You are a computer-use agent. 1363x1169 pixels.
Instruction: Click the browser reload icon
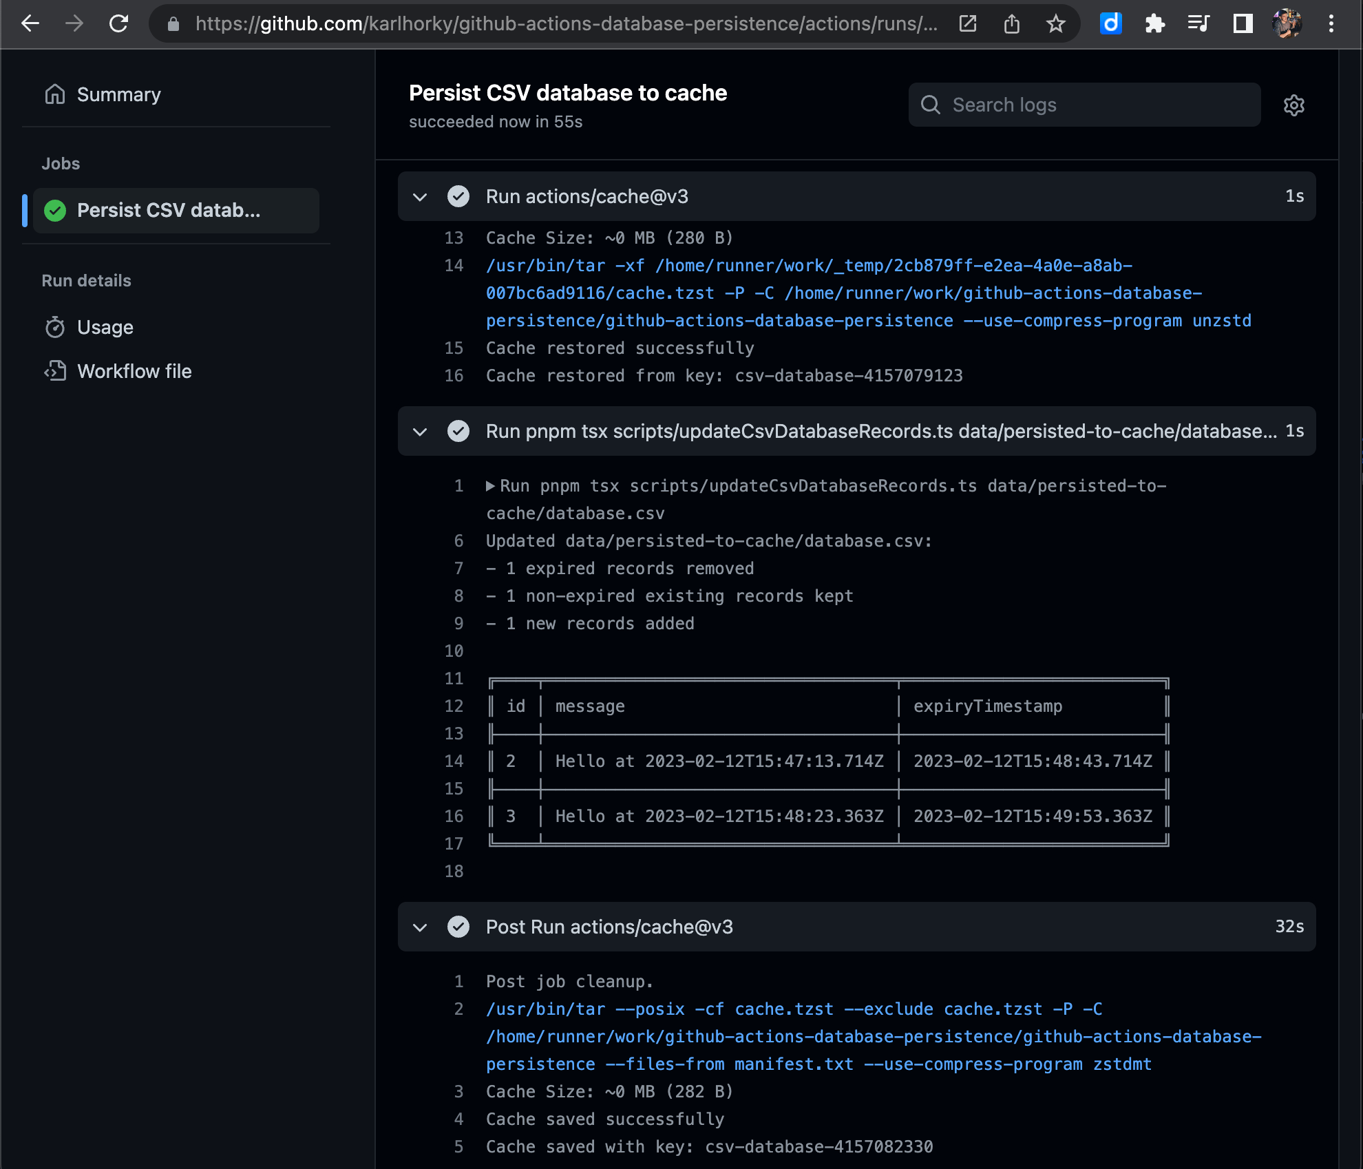(119, 24)
